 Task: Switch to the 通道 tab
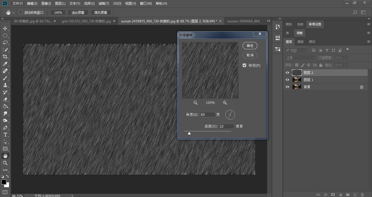pyautogui.click(x=300, y=42)
